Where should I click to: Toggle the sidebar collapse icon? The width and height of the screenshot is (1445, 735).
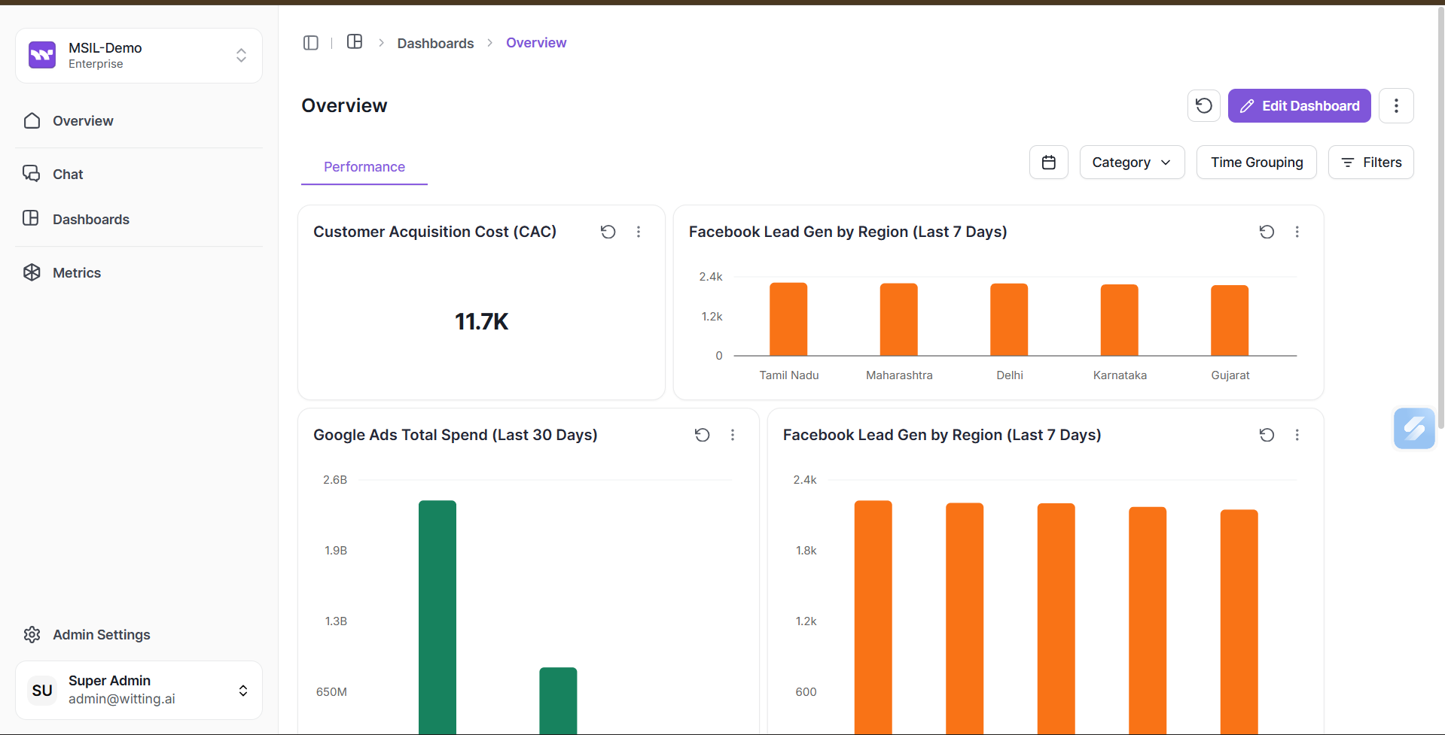pos(310,43)
